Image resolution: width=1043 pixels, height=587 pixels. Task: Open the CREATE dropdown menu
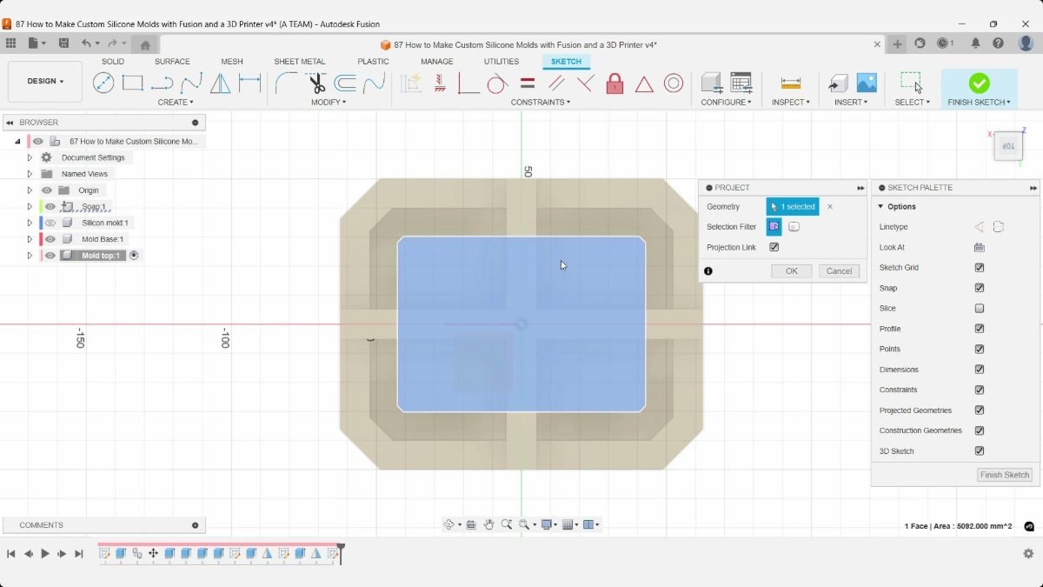176,103
